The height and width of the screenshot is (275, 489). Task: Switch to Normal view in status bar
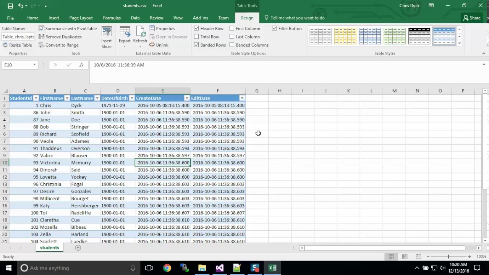[391, 257]
